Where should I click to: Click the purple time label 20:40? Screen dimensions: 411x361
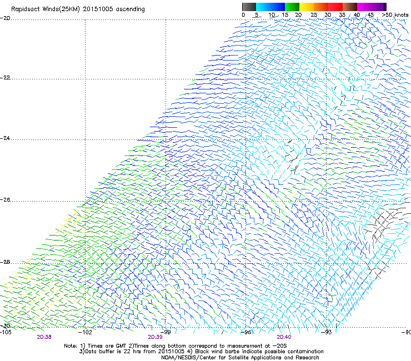tap(284, 337)
